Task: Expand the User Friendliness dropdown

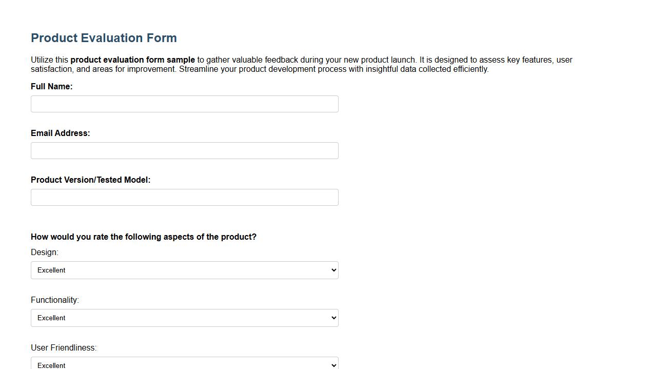Action: coord(184,364)
